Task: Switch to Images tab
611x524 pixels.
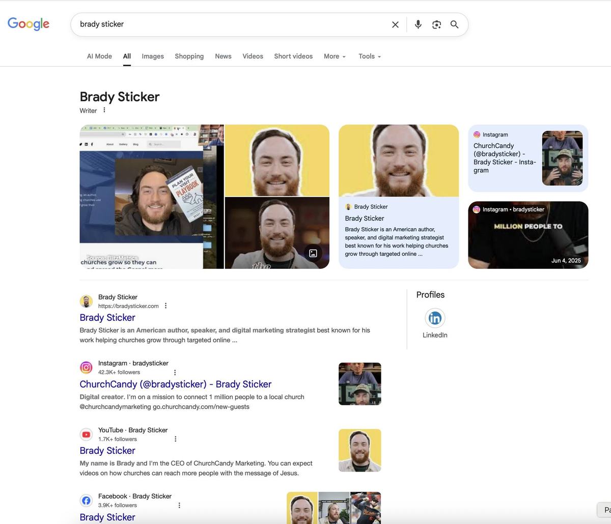Action: (153, 56)
